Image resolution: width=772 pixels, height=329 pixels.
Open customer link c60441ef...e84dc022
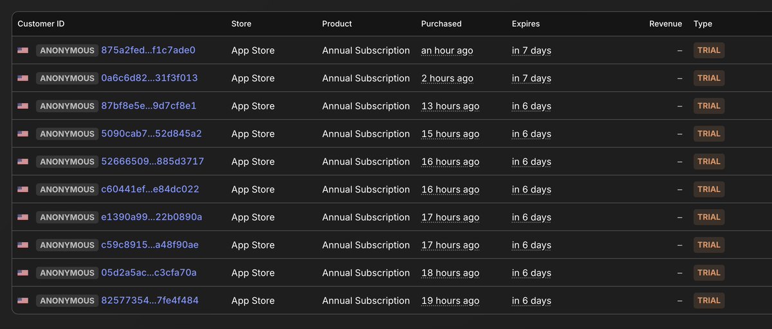150,189
